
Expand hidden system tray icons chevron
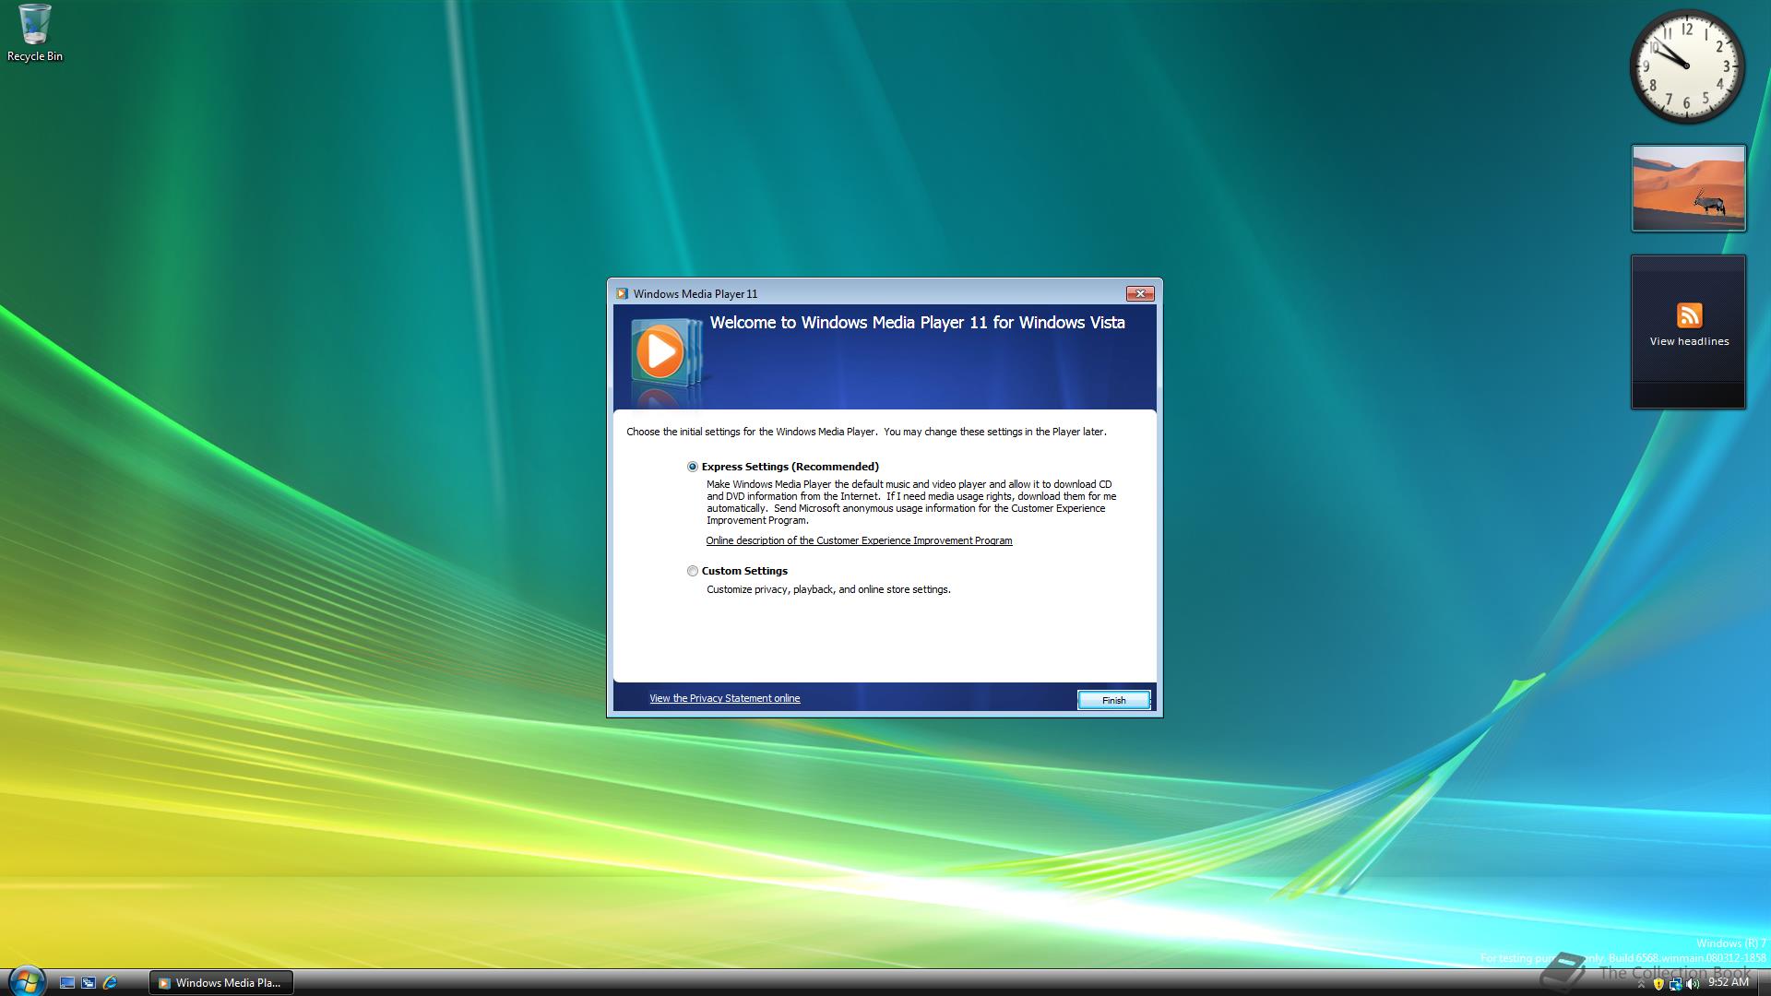pos(1641,984)
